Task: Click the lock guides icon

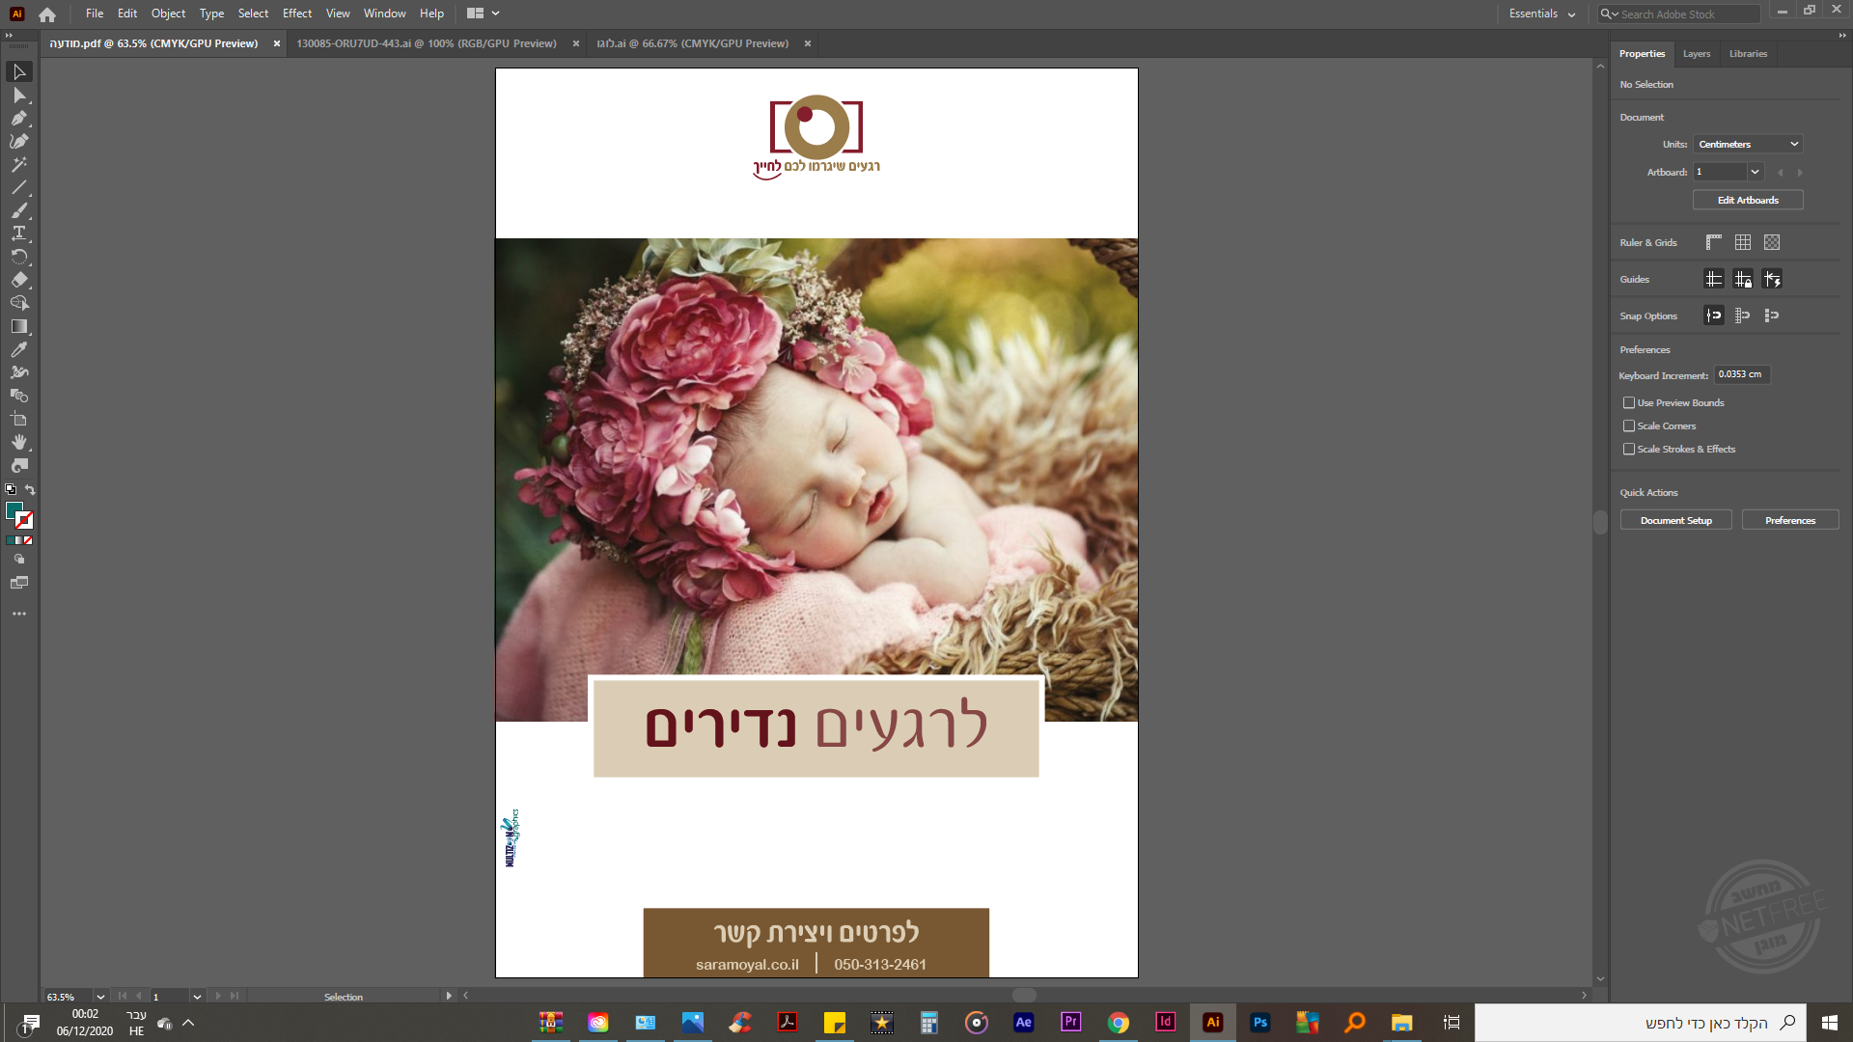Action: (x=1743, y=280)
